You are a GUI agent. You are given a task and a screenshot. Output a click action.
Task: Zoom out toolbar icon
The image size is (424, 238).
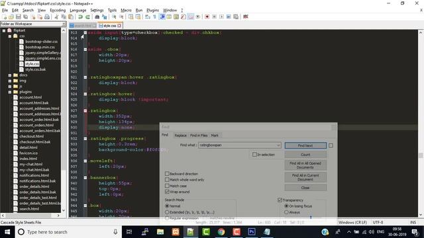(x=121, y=17)
